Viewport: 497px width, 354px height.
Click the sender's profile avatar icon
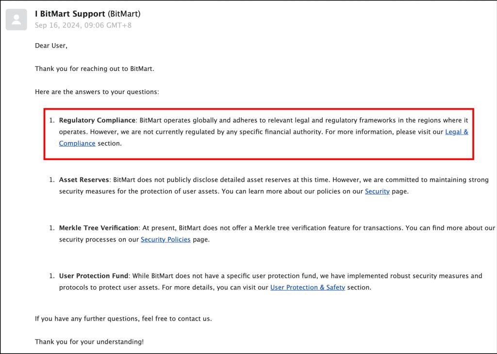(x=16, y=19)
